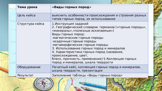The image size is (162, 91).
Task: Click the 'Виды горных пород:' line in the structure cell
Action: [x=68, y=34]
